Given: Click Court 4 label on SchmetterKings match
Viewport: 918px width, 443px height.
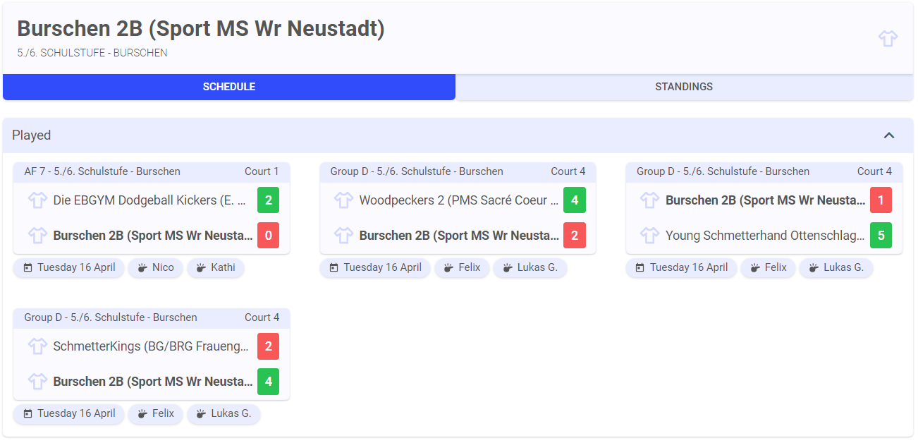Looking at the screenshot, I should pos(262,317).
